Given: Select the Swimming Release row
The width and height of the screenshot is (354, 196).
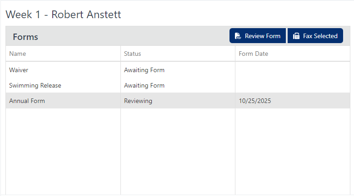Looking at the screenshot, I should coord(178,85).
